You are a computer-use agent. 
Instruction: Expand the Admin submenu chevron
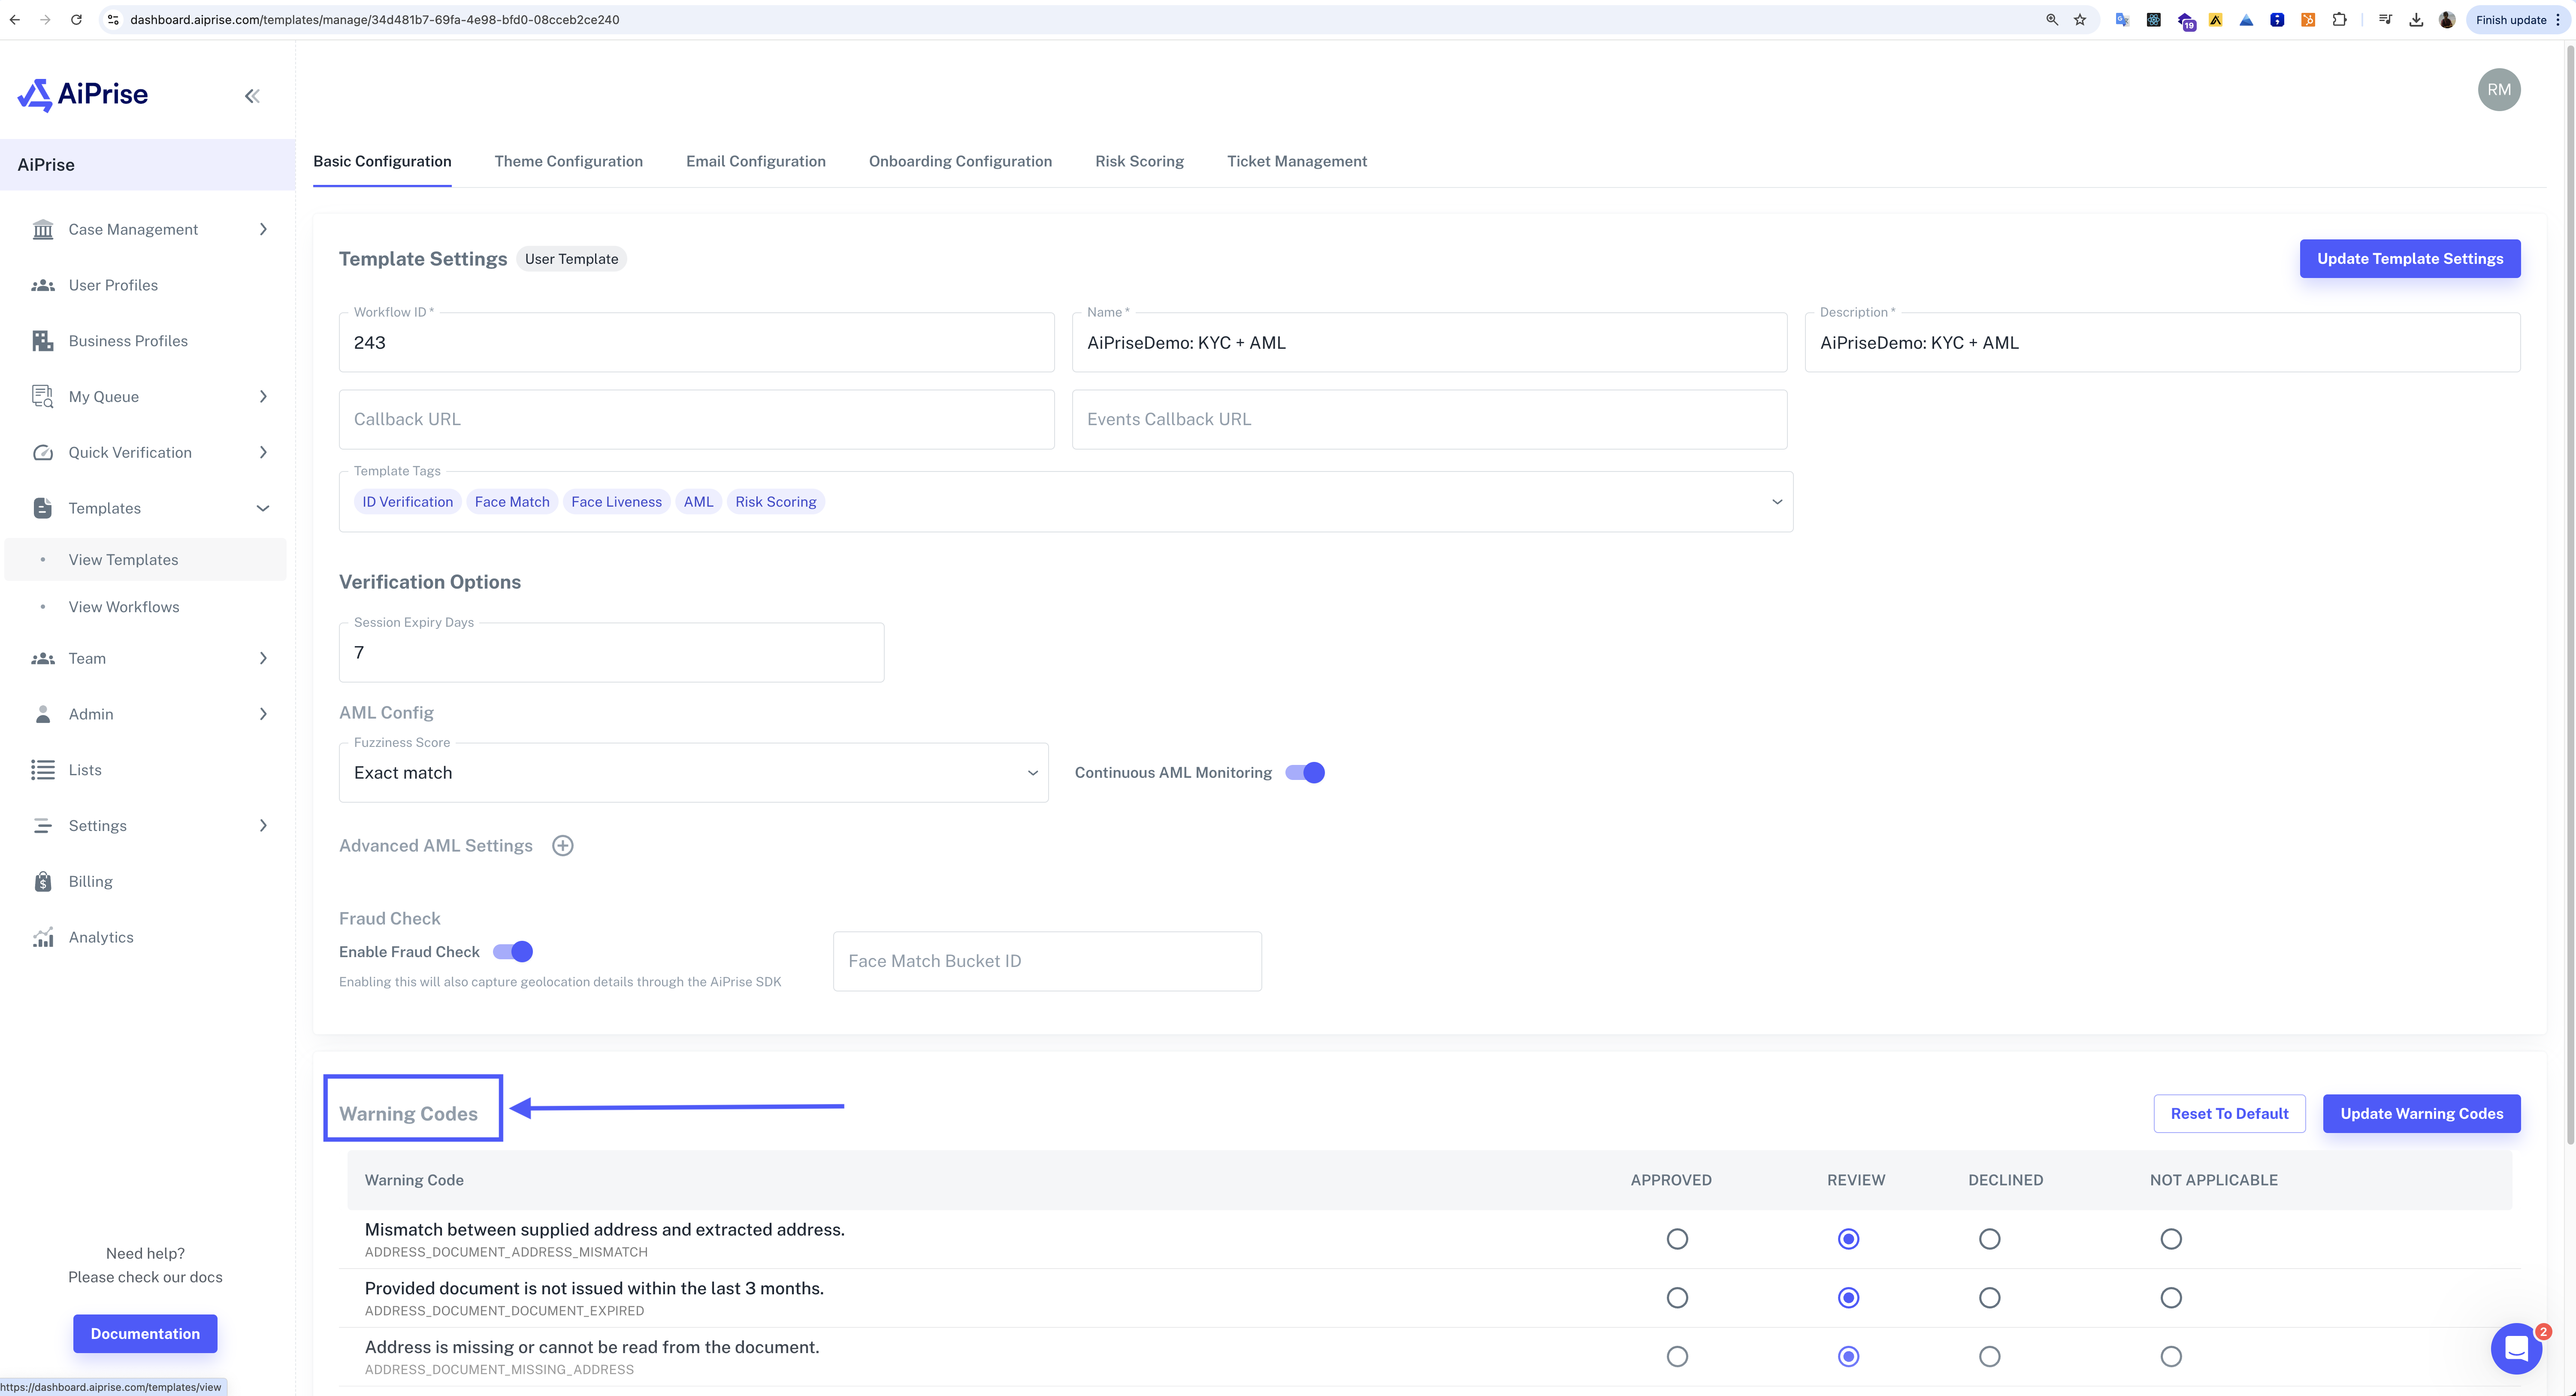pos(263,714)
